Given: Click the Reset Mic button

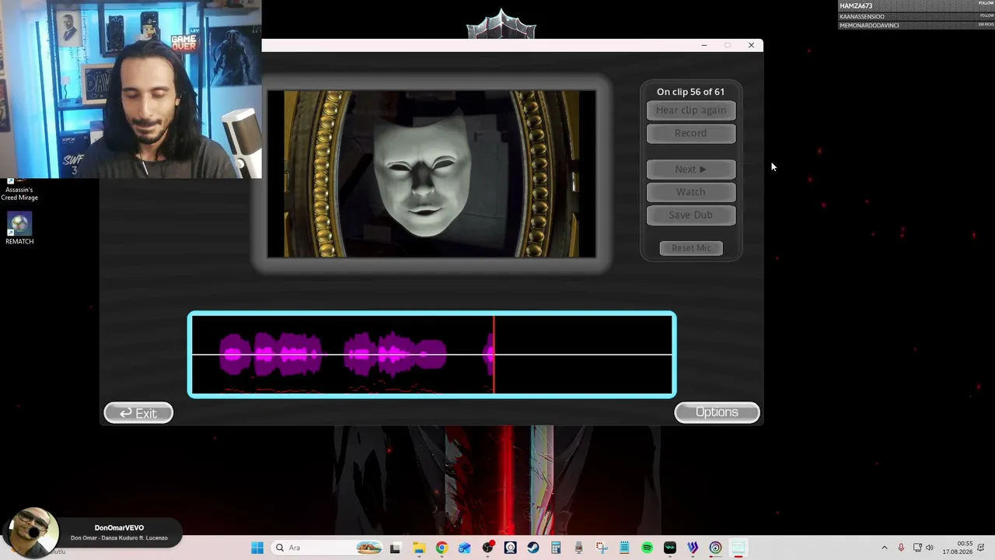Looking at the screenshot, I should pos(691,248).
